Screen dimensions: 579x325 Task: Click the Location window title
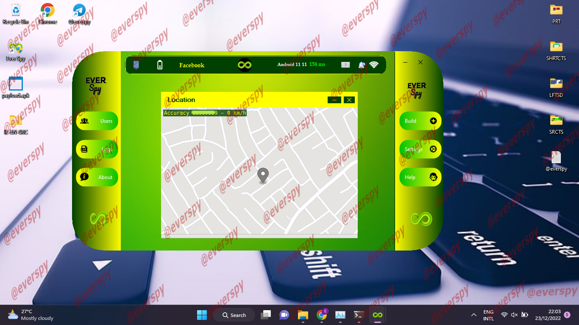click(x=181, y=100)
